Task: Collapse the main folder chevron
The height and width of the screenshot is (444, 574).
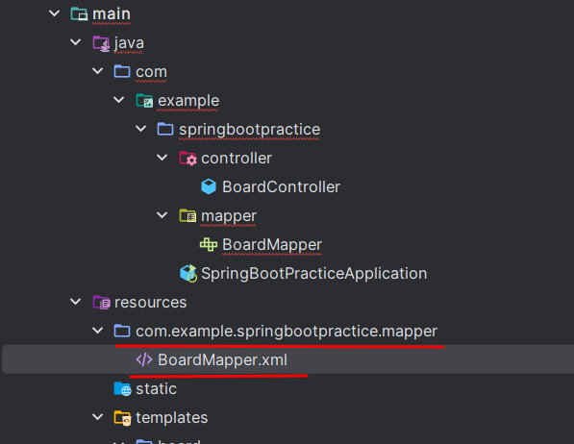Action: click(x=54, y=13)
